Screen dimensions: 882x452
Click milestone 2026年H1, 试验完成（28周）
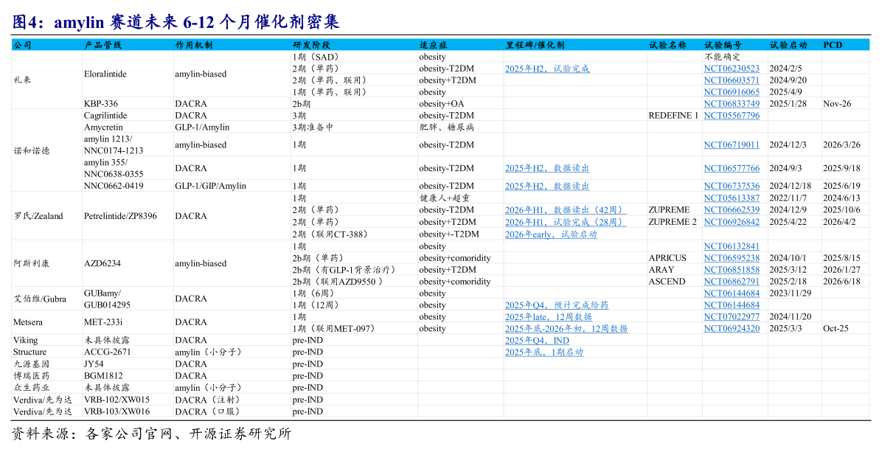coord(566,222)
